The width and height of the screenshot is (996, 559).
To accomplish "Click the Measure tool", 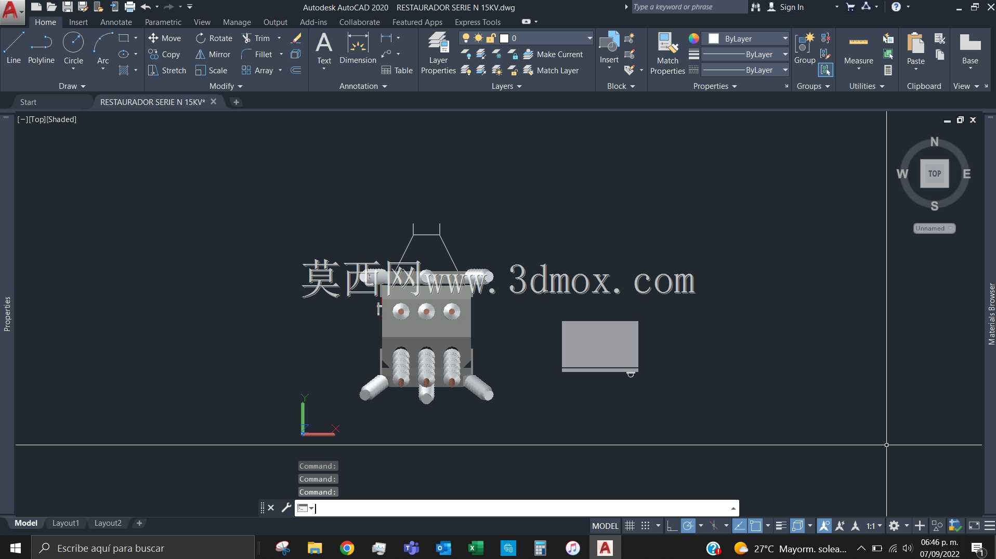I will click(x=858, y=49).
